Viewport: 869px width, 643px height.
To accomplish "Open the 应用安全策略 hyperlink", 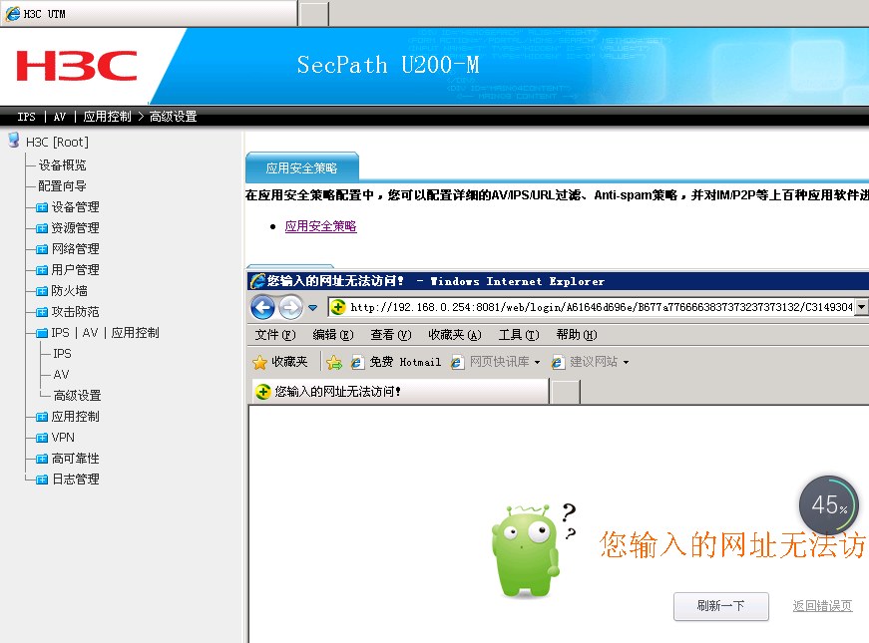I will [x=320, y=226].
